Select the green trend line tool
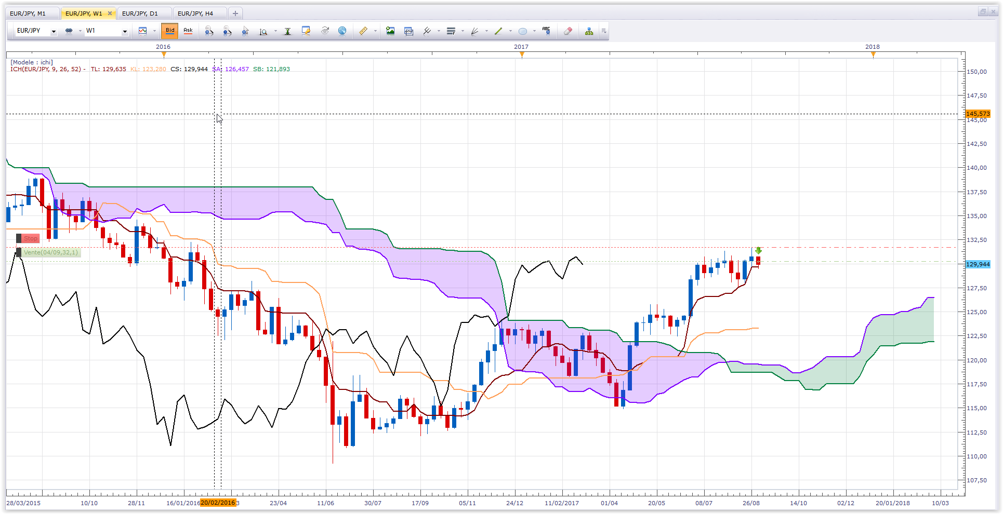This screenshot has height=514, width=1003. click(498, 31)
